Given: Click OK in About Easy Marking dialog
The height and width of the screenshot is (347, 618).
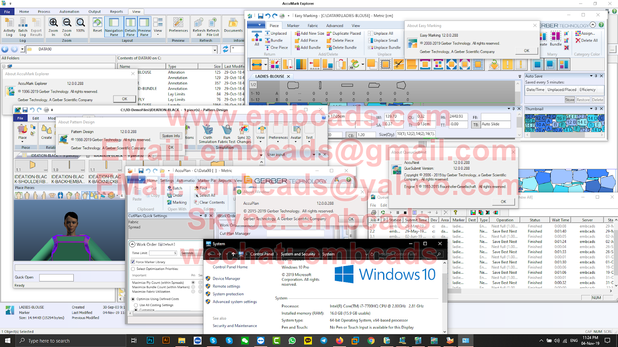Looking at the screenshot, I should 526,51.
